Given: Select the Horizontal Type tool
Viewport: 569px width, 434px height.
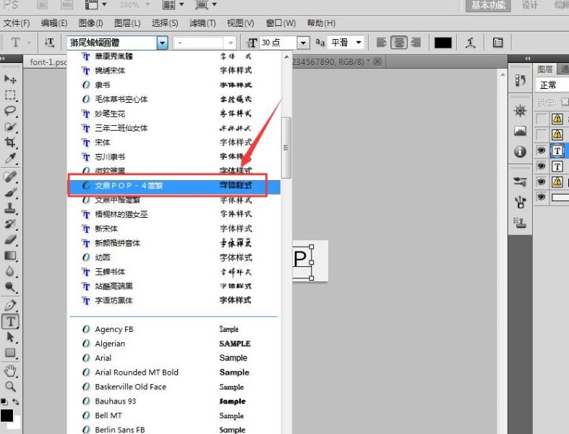Looking at the screenshot, I should [x=10, y=321].
